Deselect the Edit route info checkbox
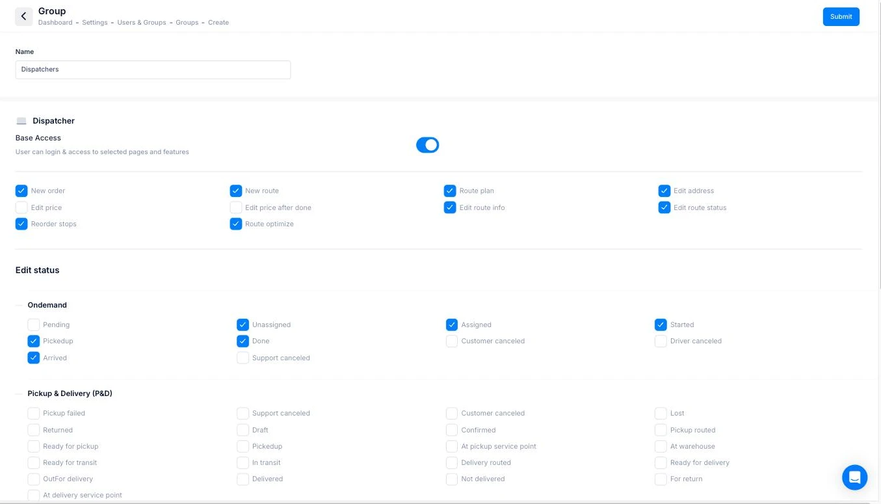881x504 pixels. (450, 207)
